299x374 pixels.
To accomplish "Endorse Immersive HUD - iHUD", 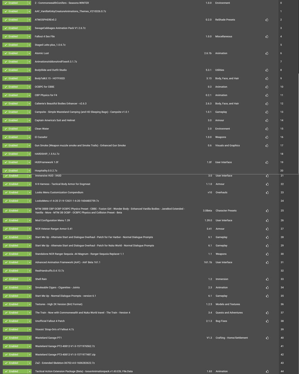I will [267, 176].
